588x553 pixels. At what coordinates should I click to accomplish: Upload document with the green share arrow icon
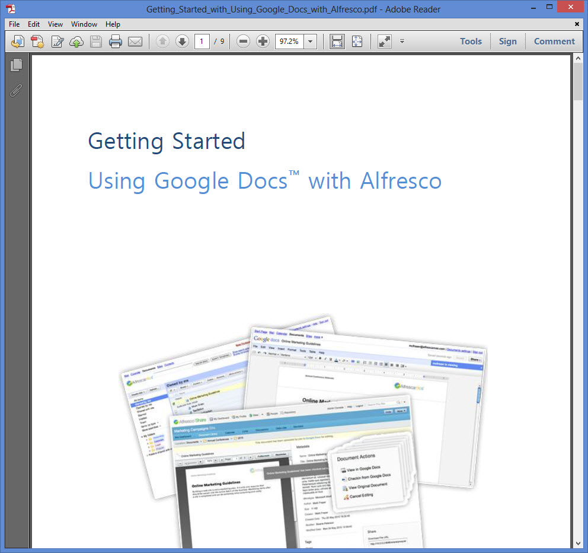click(76, 42)
